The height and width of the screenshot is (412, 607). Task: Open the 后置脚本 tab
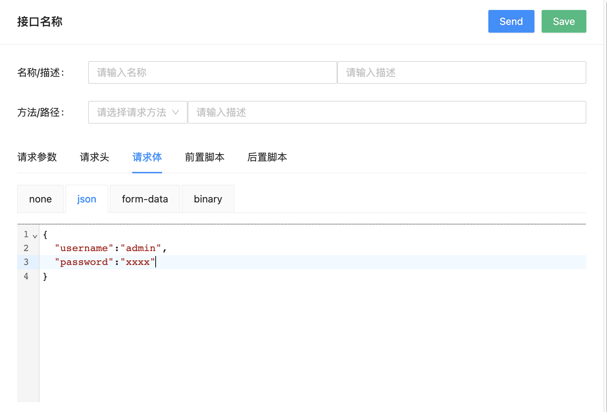pyautogui.click(x=267, y=157)
